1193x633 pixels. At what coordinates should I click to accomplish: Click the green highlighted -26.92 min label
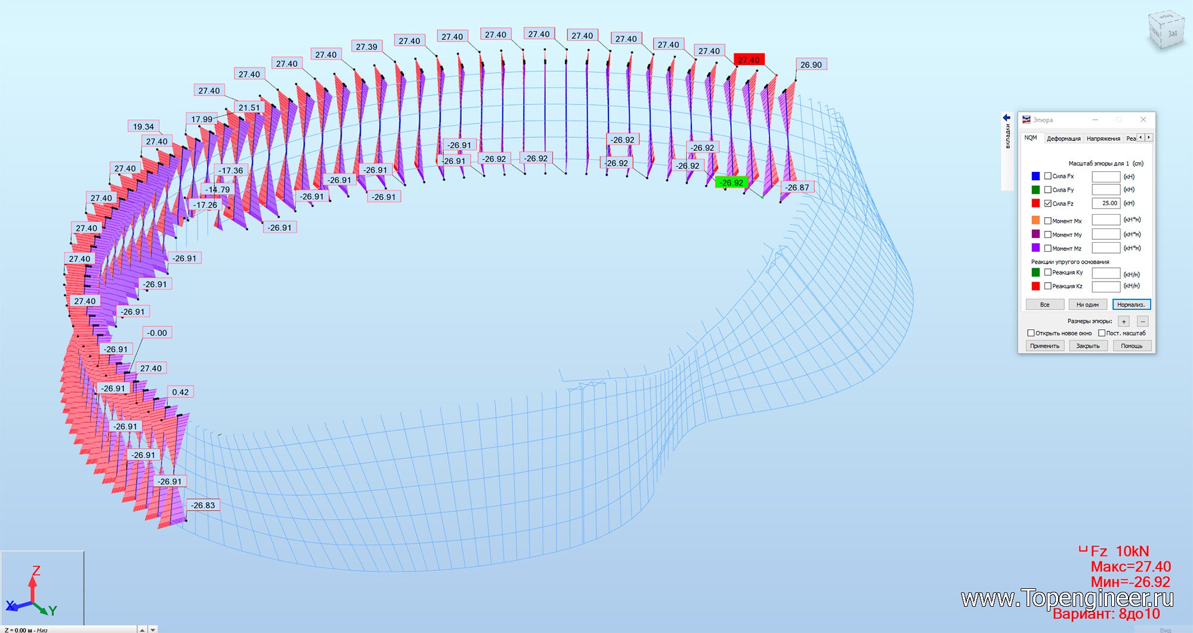click(x=731, y=183)
